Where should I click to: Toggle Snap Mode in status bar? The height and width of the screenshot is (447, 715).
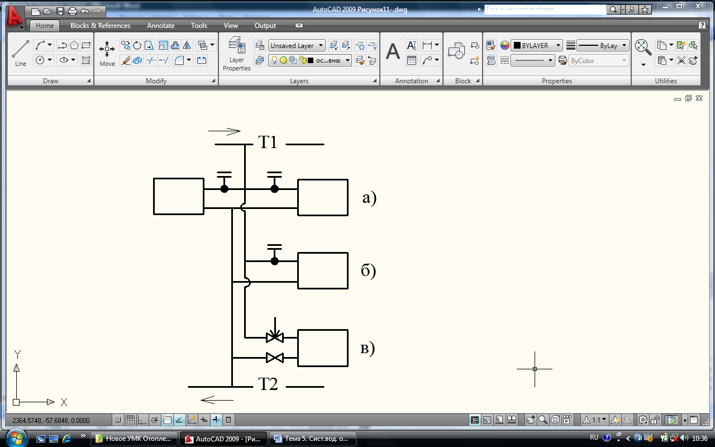pos(118,420)
